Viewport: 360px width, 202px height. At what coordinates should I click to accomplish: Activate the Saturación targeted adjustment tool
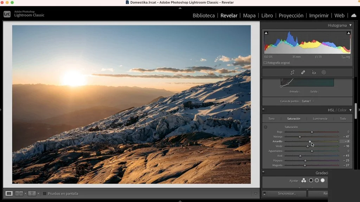pos(265,127)
